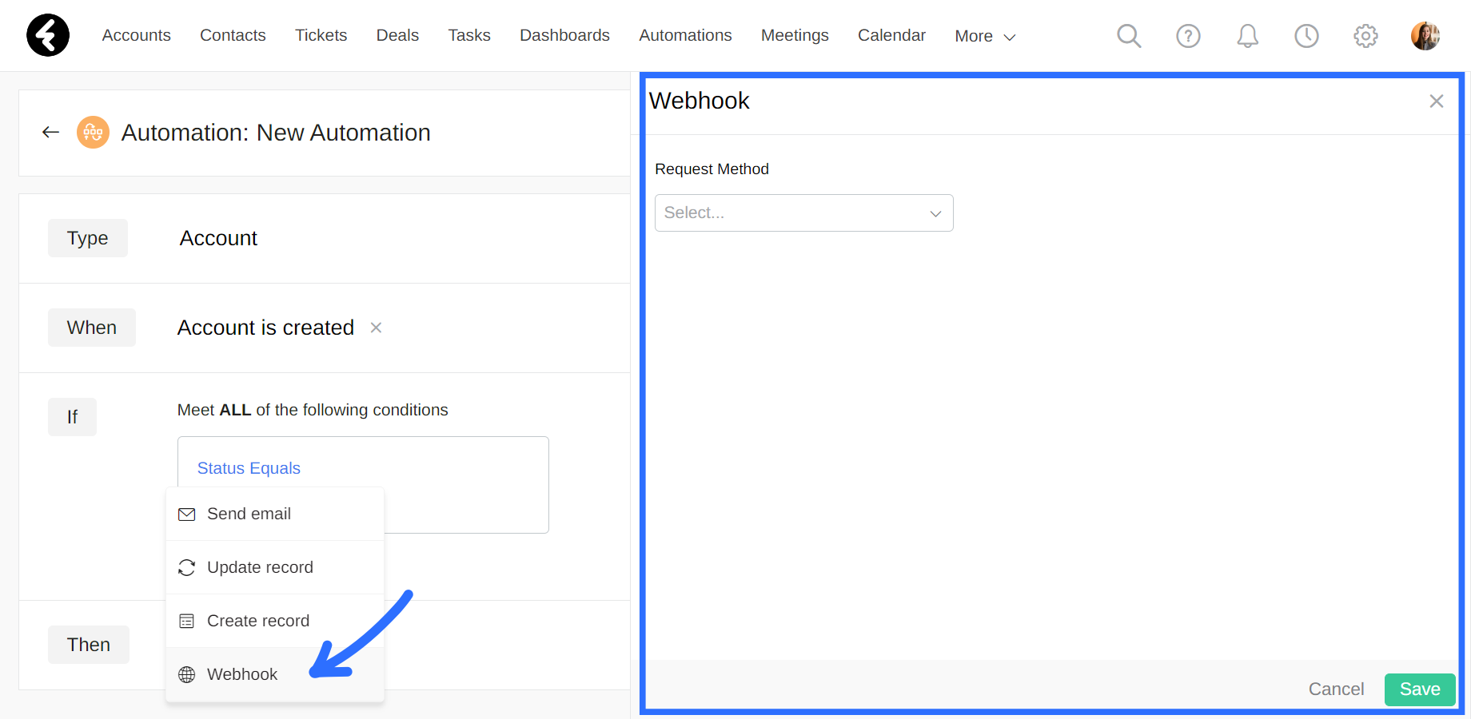Click 'Meet ALL of the following conditions'
Screen dimensions: 1471x719
(313, 410)
